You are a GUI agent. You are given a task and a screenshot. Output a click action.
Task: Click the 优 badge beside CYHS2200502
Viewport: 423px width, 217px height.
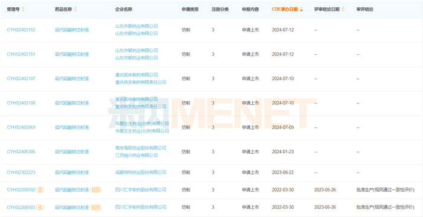[40, 190]
